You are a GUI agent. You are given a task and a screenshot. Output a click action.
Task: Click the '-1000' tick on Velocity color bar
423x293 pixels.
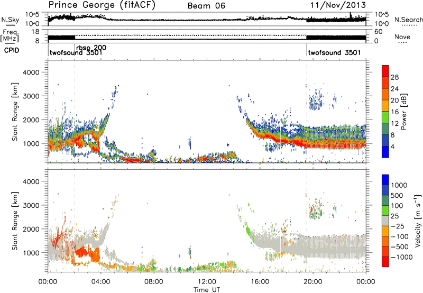point(402,257)
